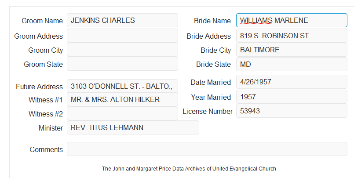Focus the Minister field with REV. TITUS LEHMANN

pos(133,127)
